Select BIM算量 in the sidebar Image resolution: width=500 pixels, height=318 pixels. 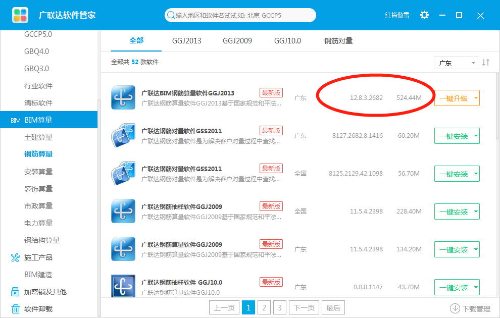click(49, 120)
